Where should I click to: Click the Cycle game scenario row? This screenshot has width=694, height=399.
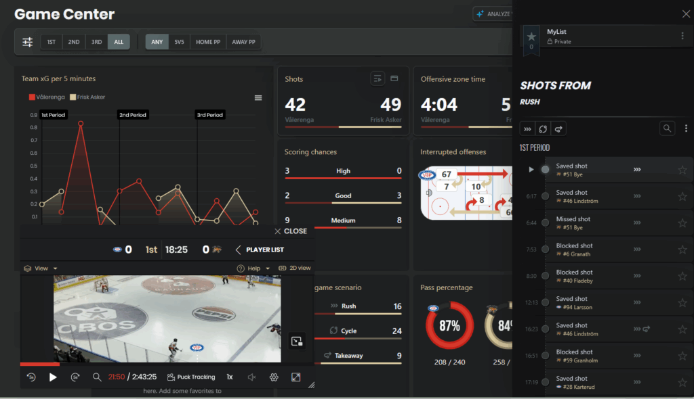coord(359,332)
